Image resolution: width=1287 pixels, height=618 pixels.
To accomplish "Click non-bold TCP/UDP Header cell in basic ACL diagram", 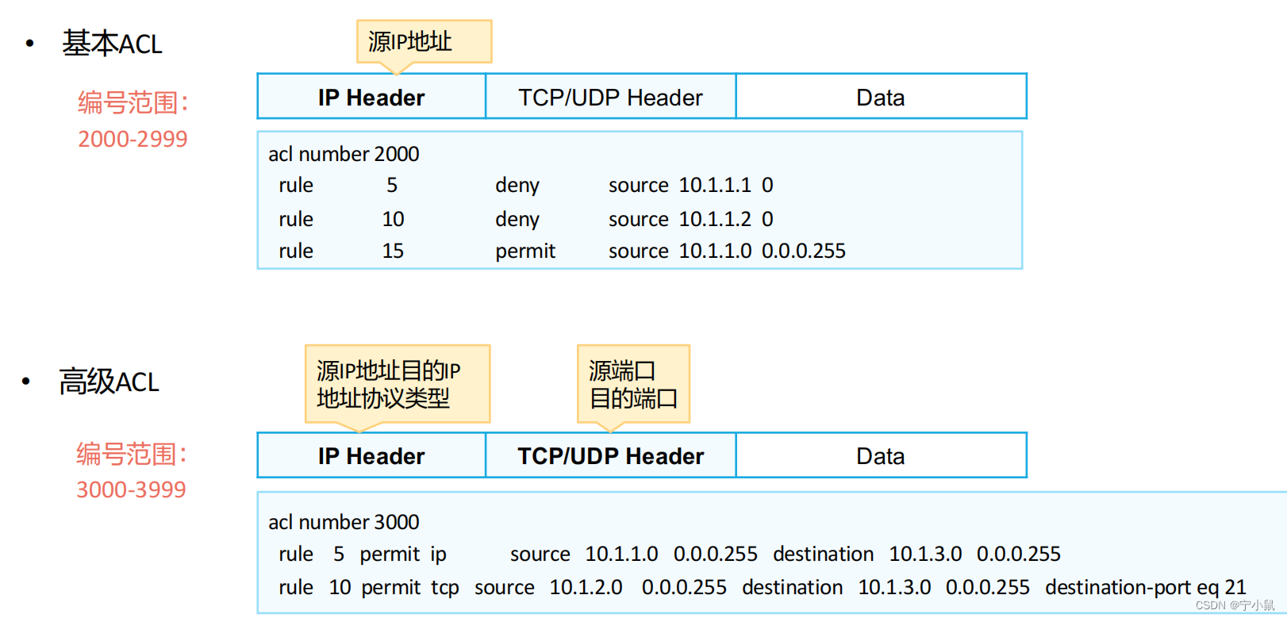I will click(610, 97).
